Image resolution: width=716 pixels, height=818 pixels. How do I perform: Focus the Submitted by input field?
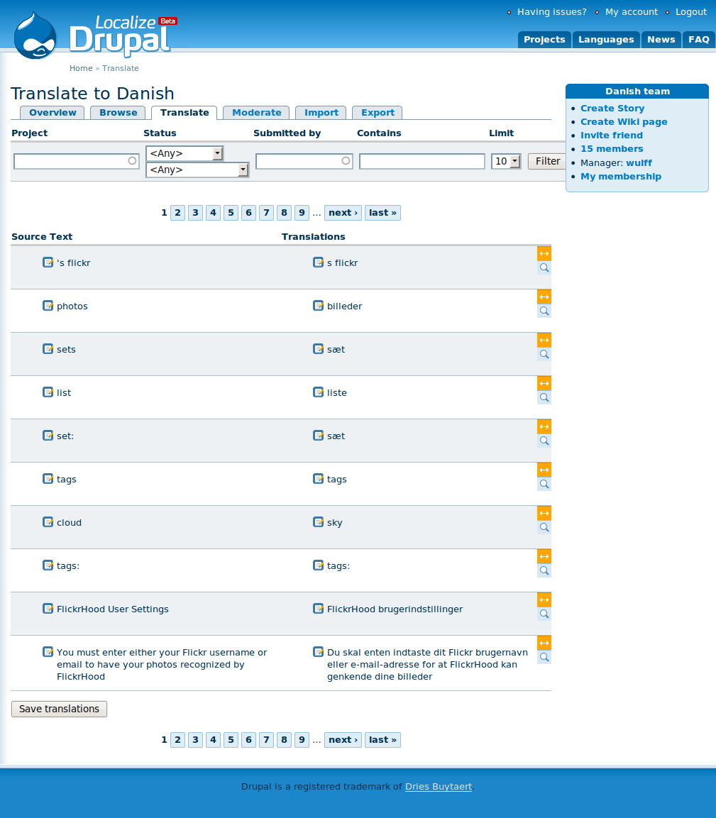[304, 161]
